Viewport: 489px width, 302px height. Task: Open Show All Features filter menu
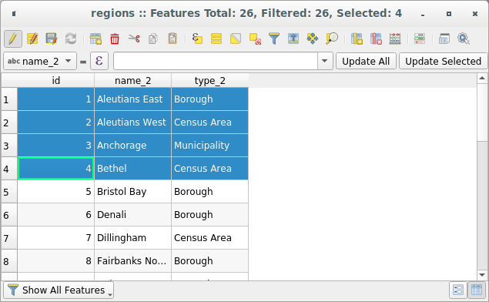click(x=59, y=290)
